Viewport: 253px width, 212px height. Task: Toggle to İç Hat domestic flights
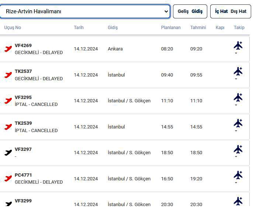point(221,11)
